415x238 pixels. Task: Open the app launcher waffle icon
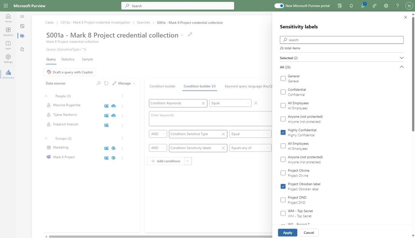[5, 6]
